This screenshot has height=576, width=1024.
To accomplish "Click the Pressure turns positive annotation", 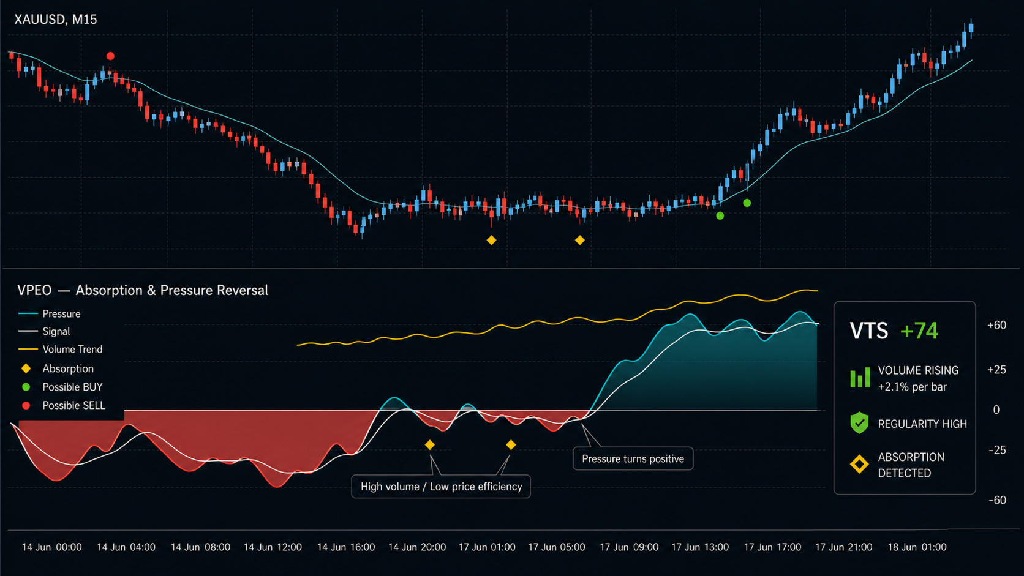I will click(633, 458).
